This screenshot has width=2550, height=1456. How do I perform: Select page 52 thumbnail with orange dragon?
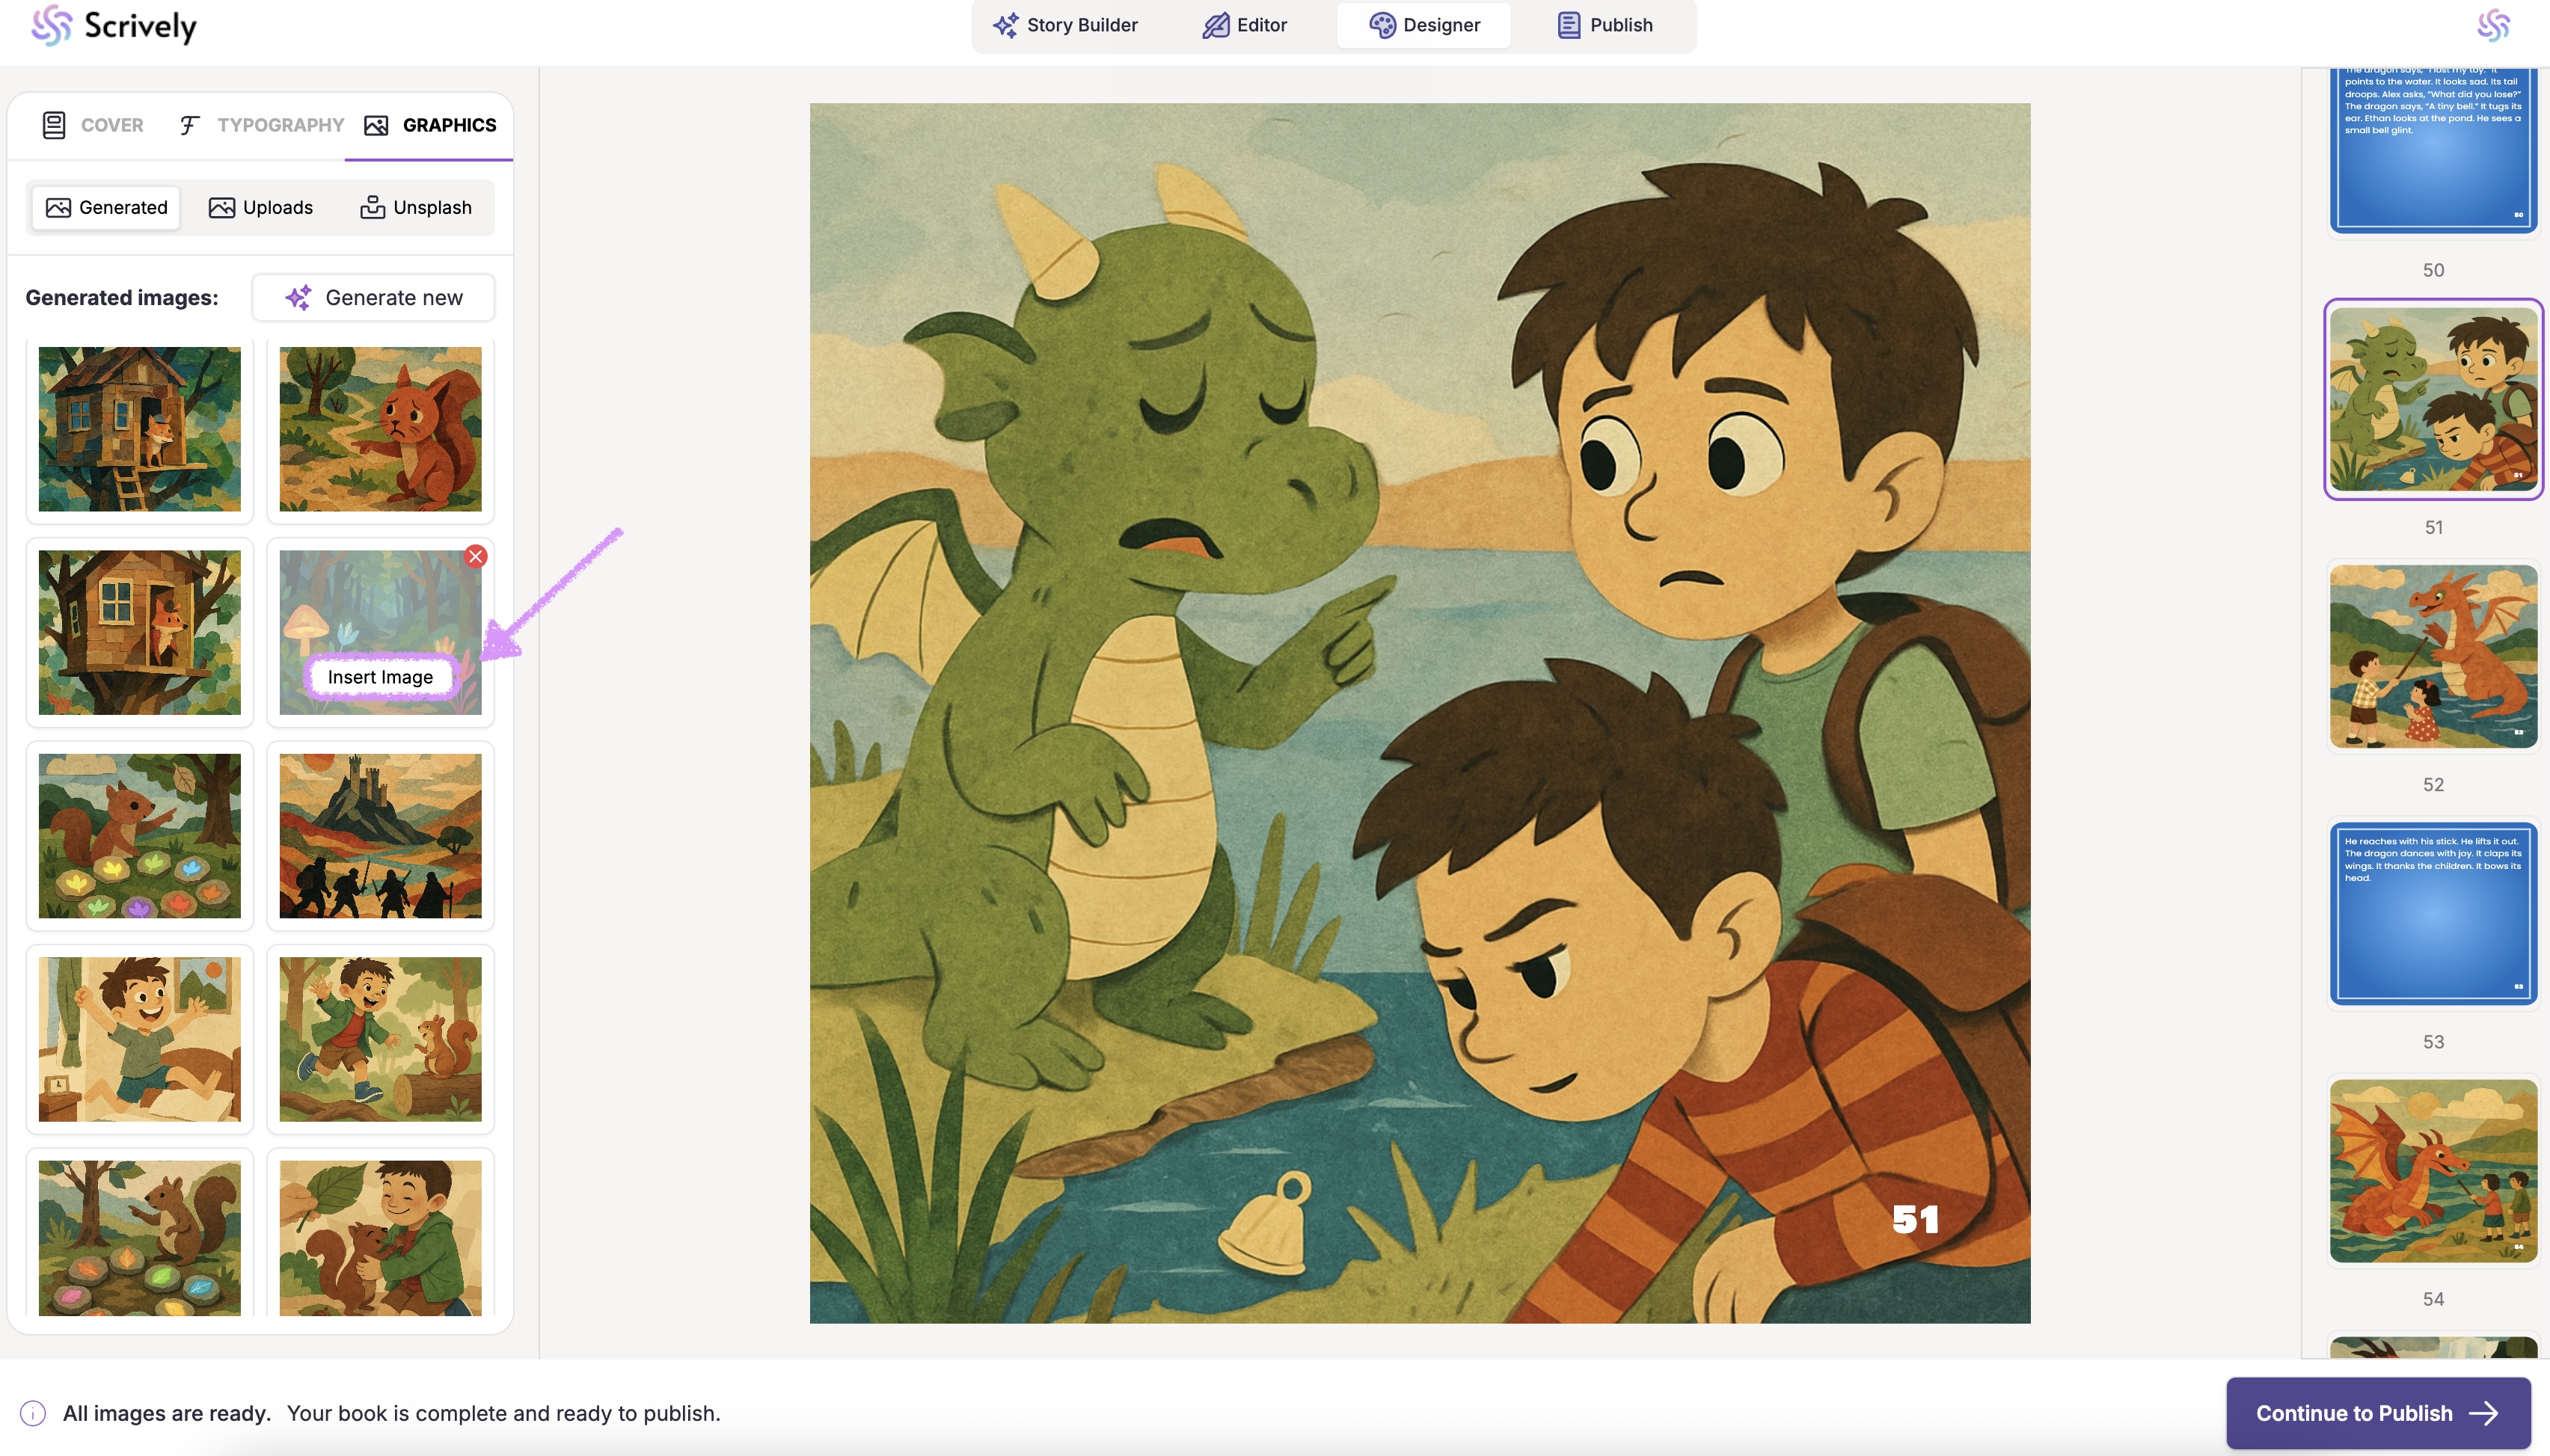(x=2433, y=656)
